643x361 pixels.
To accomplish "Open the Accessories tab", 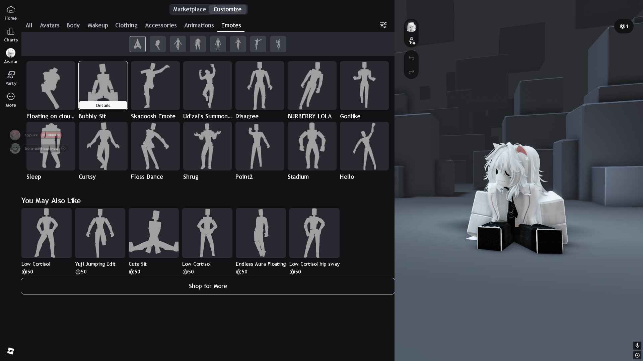I will pos(161,25).
